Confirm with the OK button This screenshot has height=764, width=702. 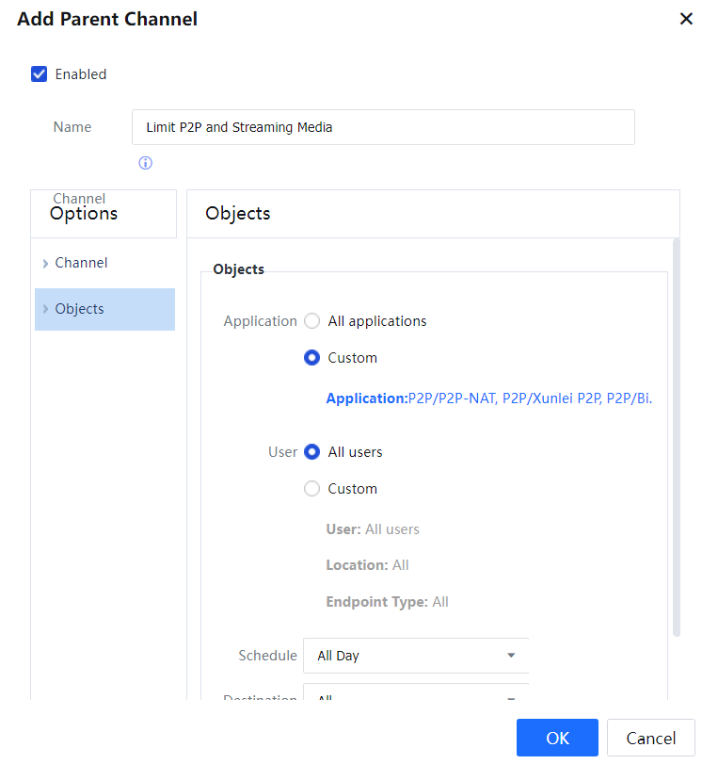tap(557, 738)
